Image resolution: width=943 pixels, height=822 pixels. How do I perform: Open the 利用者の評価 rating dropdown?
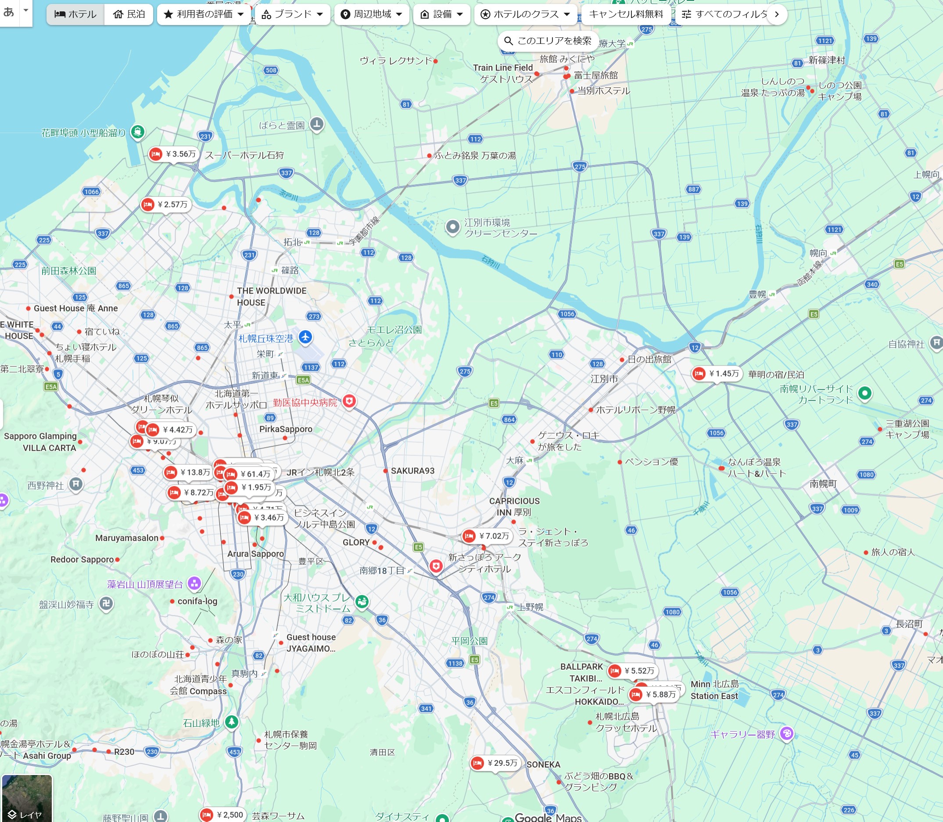click(x=204, y=14)
